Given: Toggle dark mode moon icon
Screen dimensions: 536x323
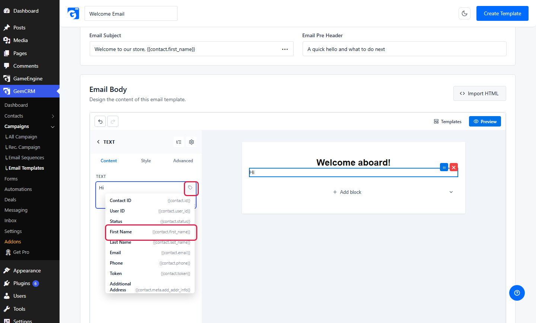Looking at the screenshot, I should point(465,13).
